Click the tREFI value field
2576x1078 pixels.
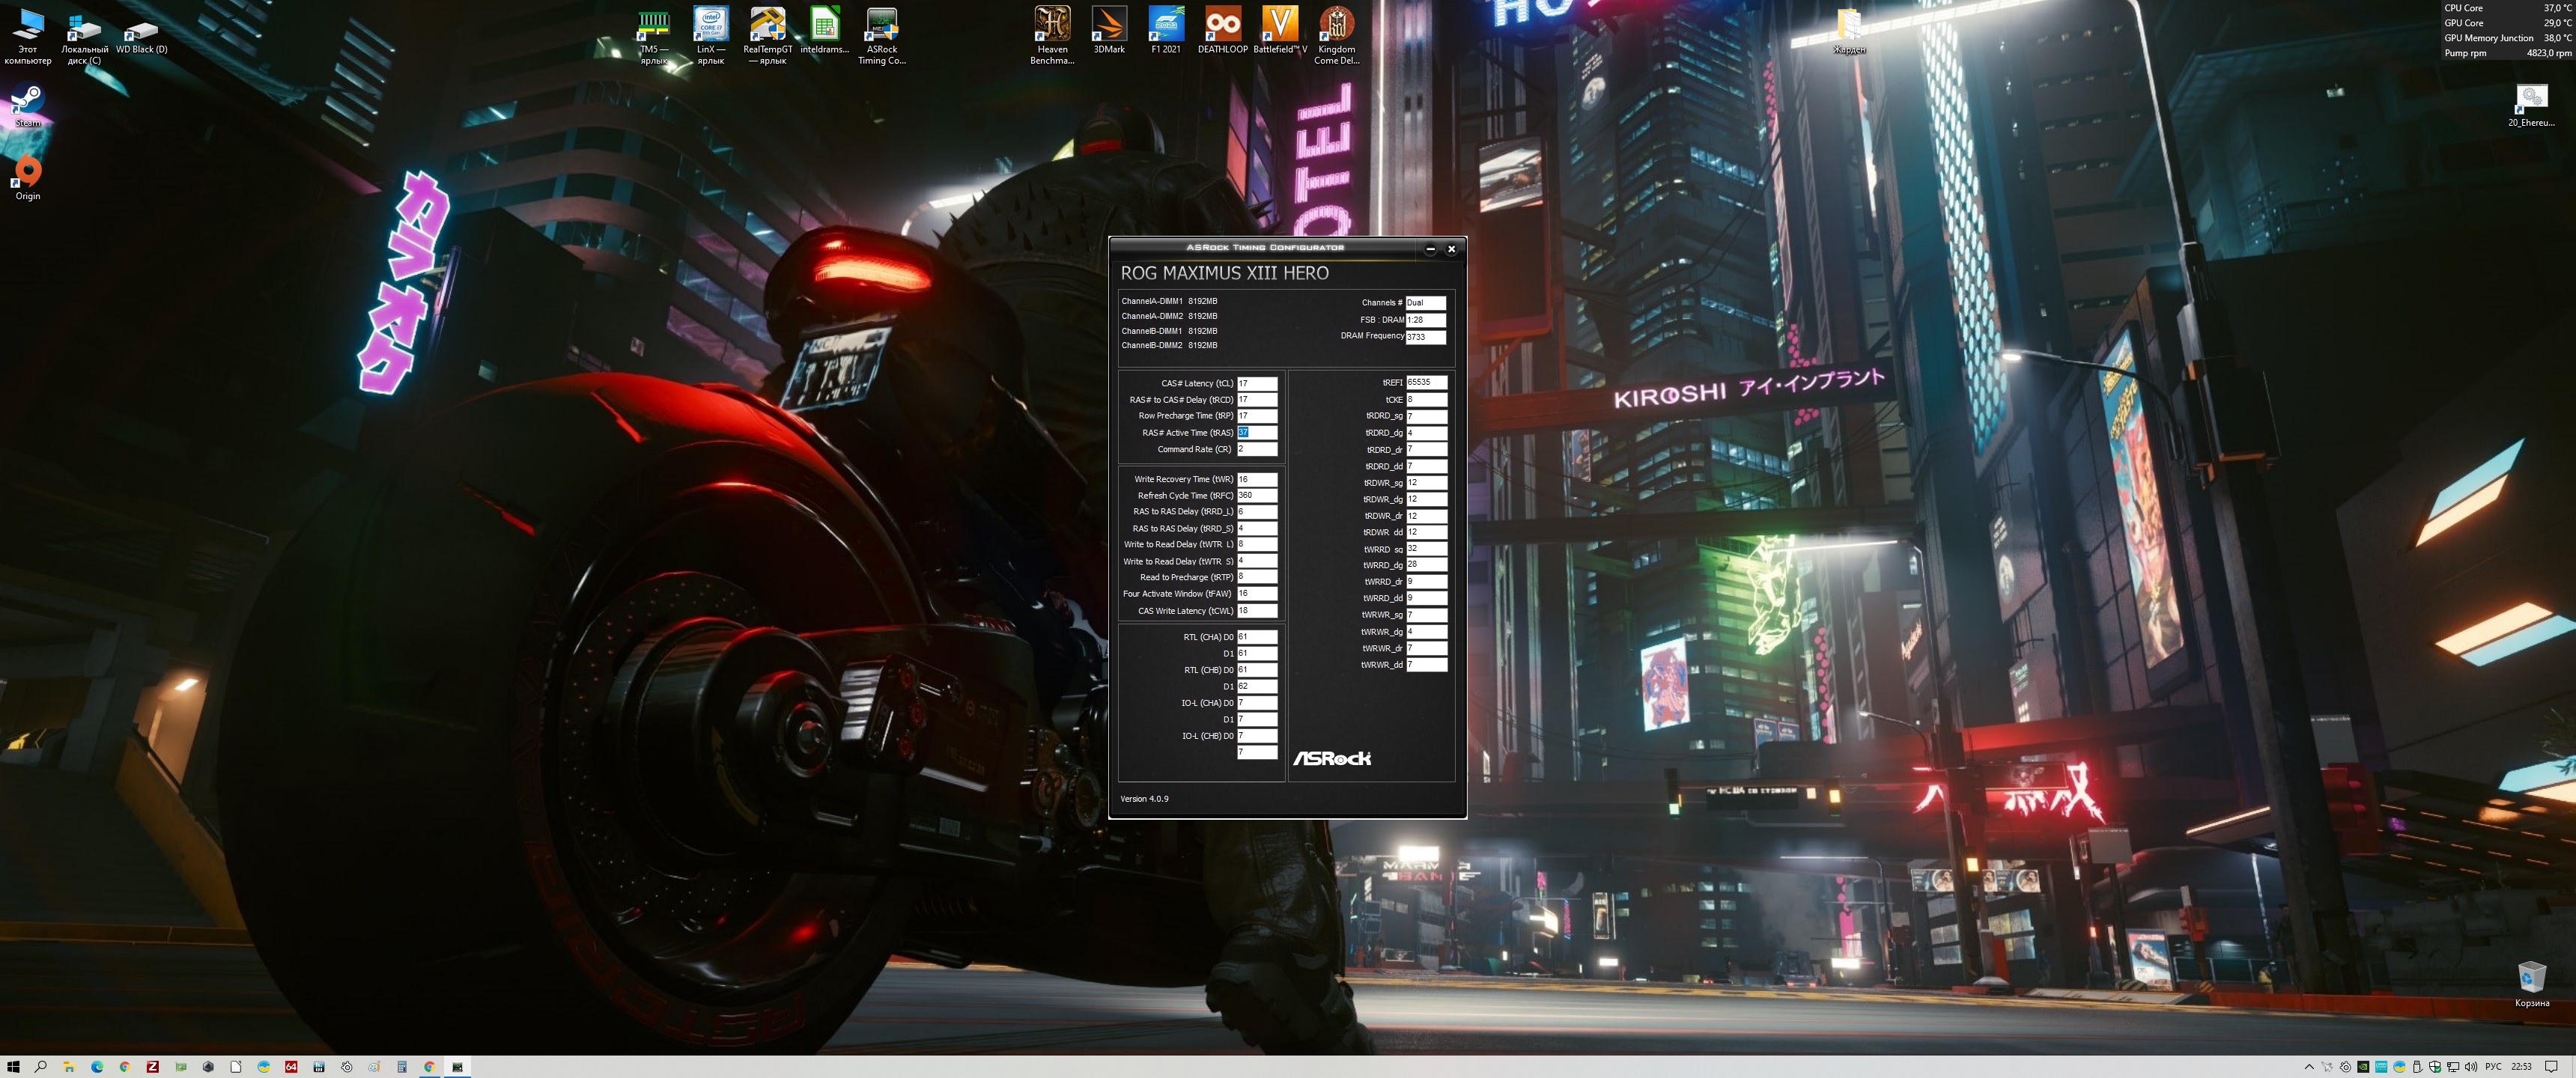click(1426, 382)
